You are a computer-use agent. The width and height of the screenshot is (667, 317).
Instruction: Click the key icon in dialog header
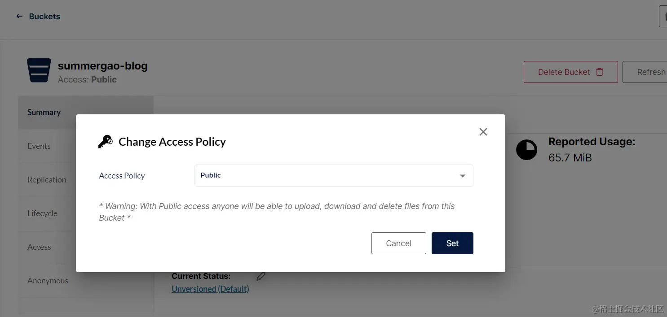point(106,142)
